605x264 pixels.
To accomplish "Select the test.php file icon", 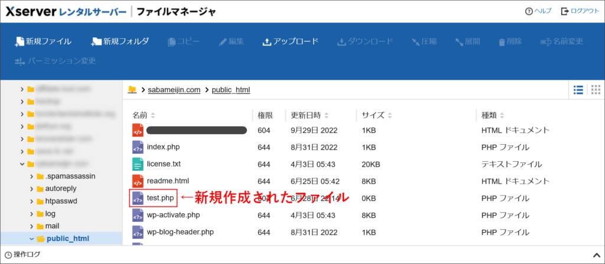I will pos(138,198).
